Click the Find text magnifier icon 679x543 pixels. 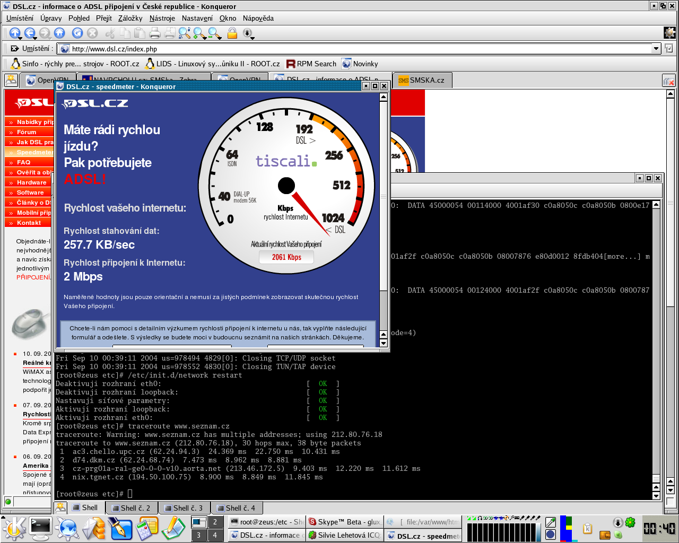point(184,33)
